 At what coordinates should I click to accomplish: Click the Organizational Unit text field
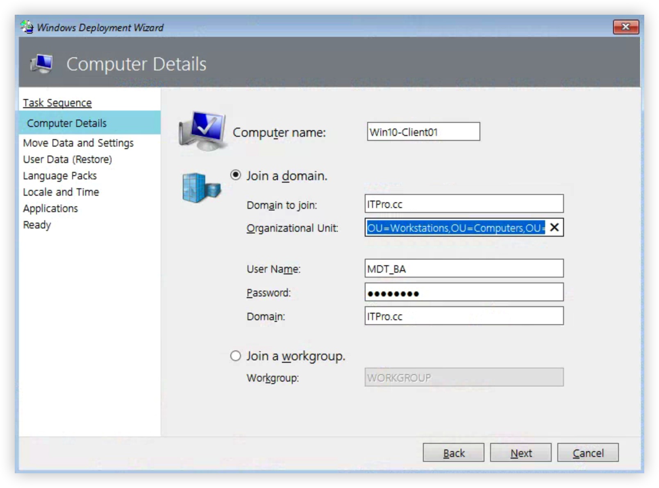pos(455,228)
